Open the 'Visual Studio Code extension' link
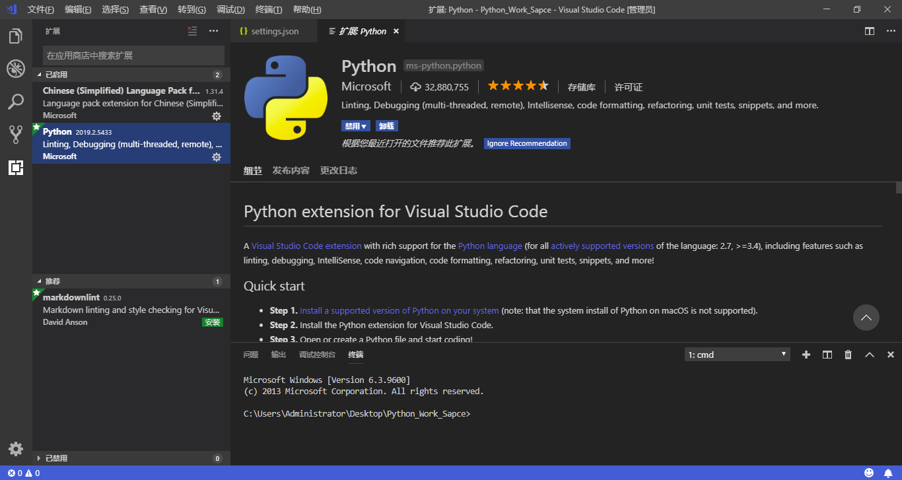Image resolution: width=902 pixels, height=480 pixels. pos(306,246)
